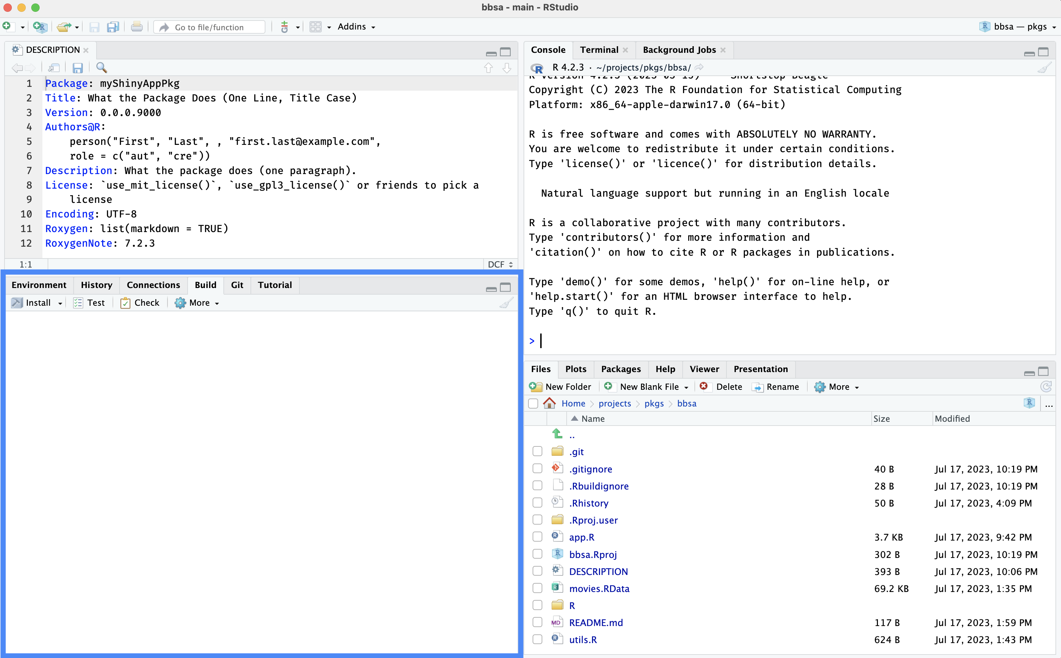Image resolution: width=1061 pixels, height=658 pixels.
Task: Go to next section down arrow in editor
Action: coord(507,68)
